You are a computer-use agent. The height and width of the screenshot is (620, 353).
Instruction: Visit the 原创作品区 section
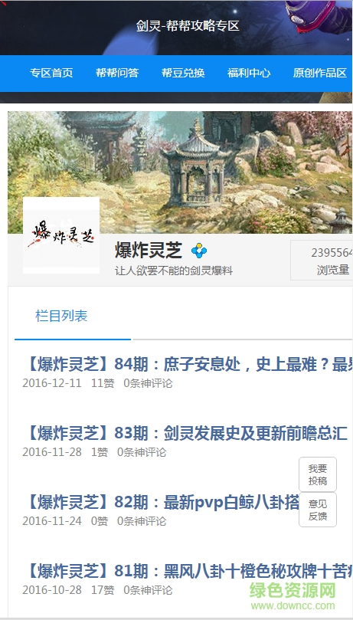[320, 73]
